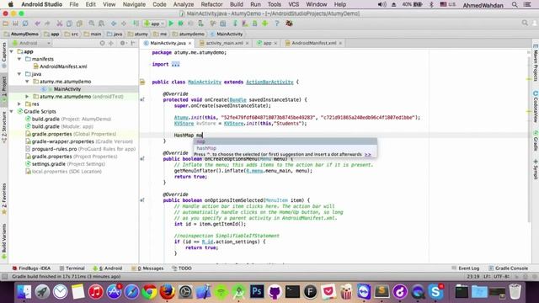Click scroll-from-source target icon in Project panel

102,43
